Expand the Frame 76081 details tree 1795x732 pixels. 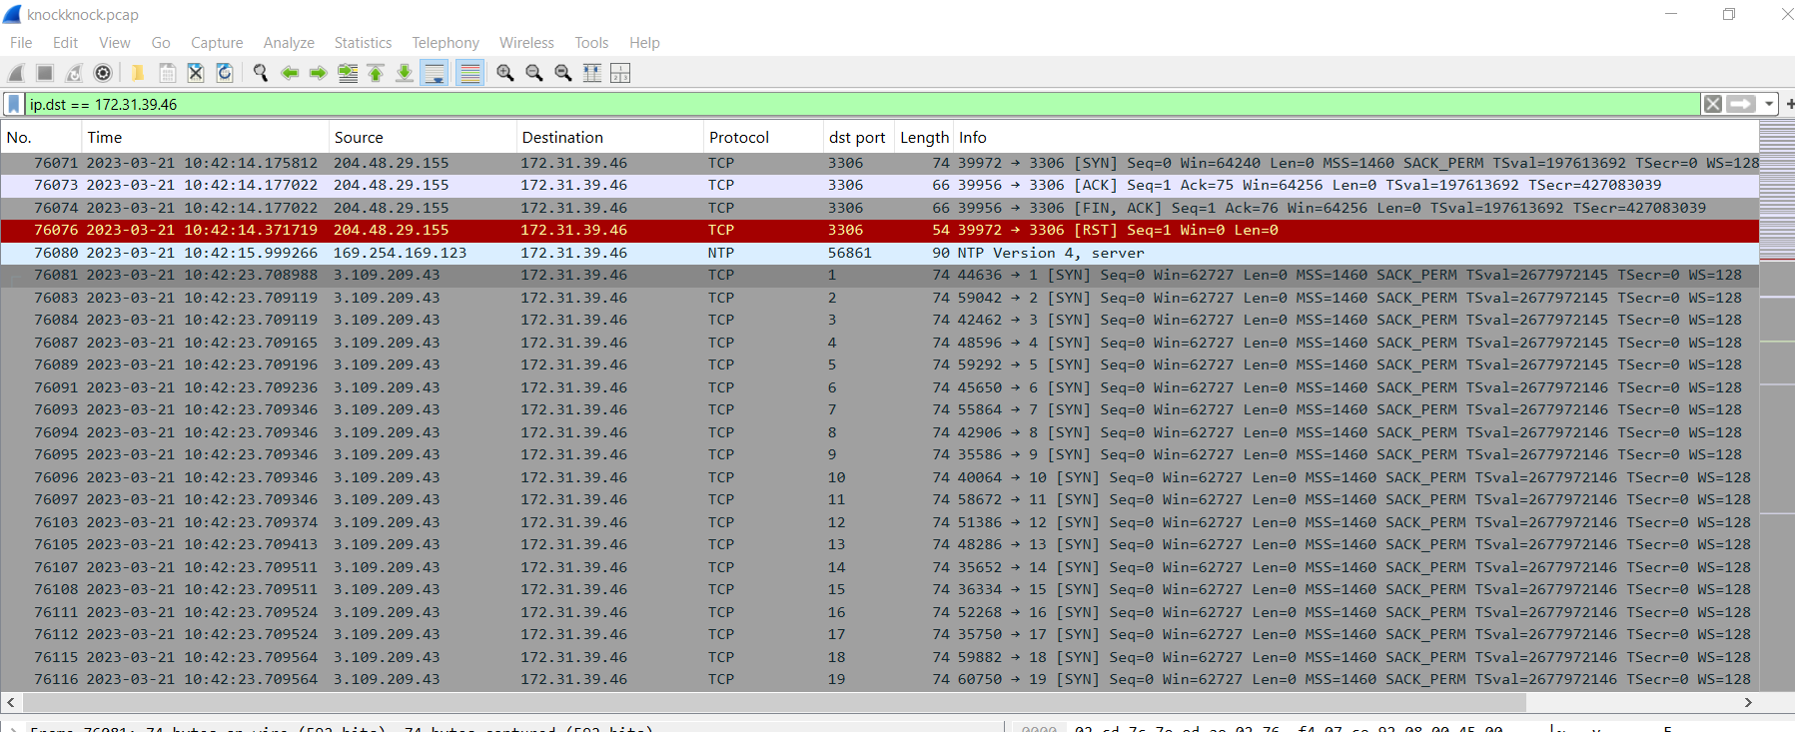pos(14,729)
